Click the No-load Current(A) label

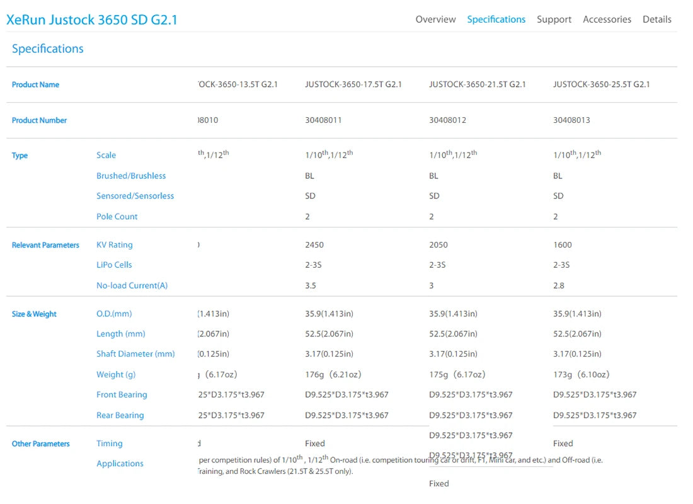(x=132, y=285)
